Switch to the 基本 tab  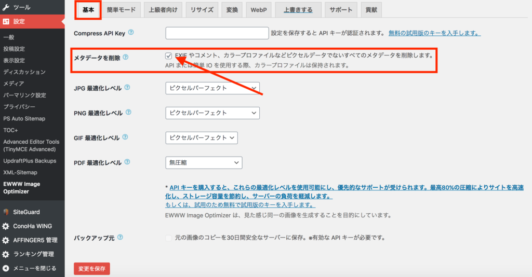pyautogui.click(x=88, y=10)
